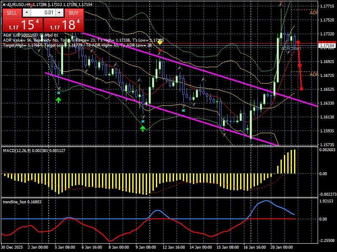Click the 8 Jan 00:00 time axis label
Image resolution: width=337 pixels, height=252 pixels.
coord(119,247)
